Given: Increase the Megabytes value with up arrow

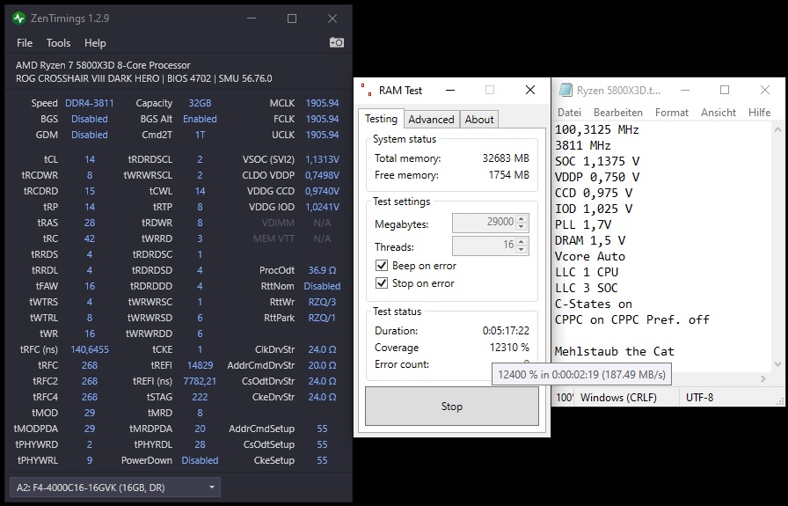Looking at the screenshot, I should click(522, 219).
